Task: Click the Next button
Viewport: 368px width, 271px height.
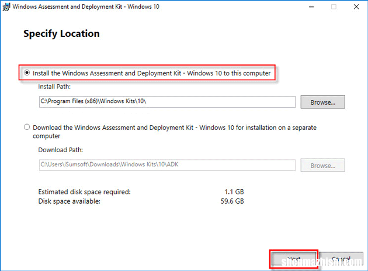Action: 294,259
